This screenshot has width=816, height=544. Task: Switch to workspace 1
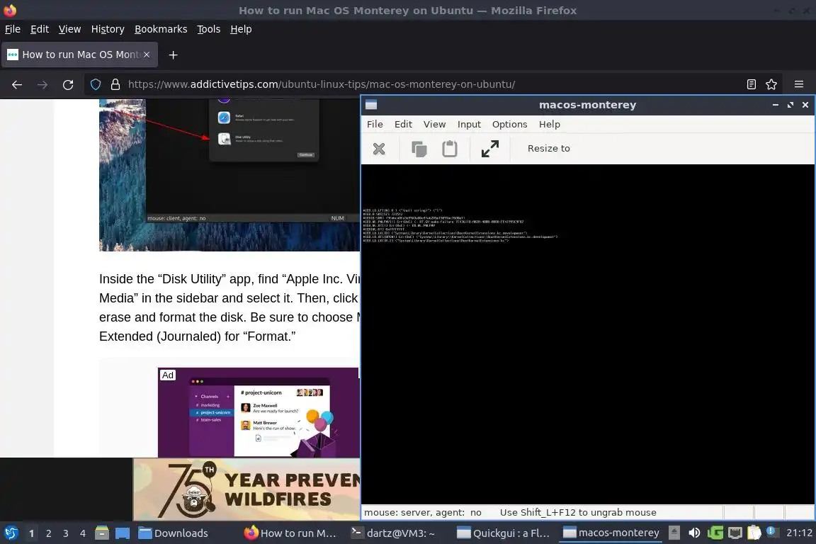31,533
